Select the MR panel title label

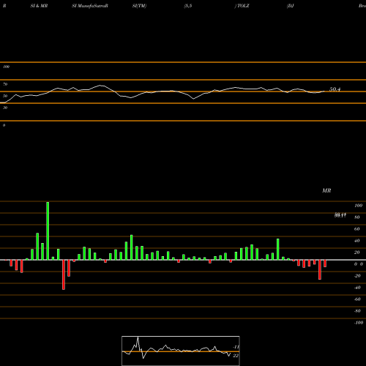click(326, 190)
